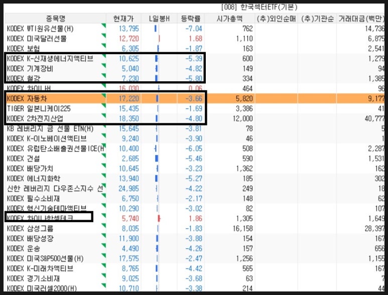Click (추)기관순 column header
388x295 pixels.
tap(317, 19)
